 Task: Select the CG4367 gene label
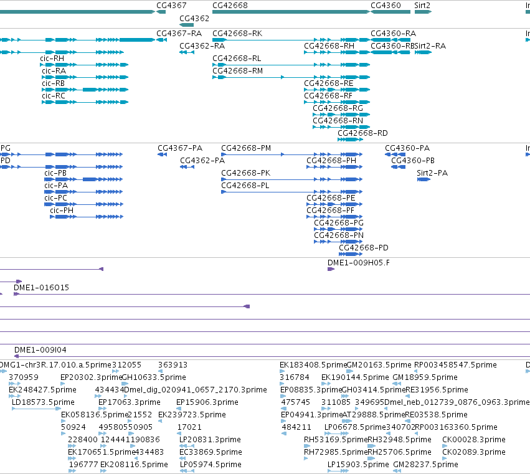click(171, 6)
